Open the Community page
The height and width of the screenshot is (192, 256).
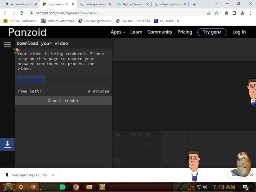point(160,32)
